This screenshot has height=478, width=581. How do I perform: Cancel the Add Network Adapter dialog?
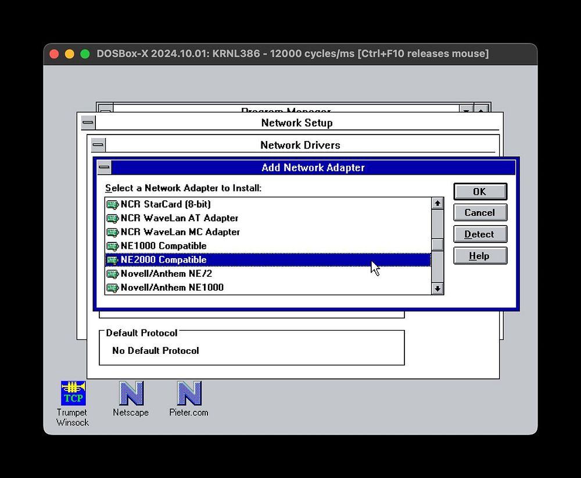pyautogui.click(x=480, y=213)
